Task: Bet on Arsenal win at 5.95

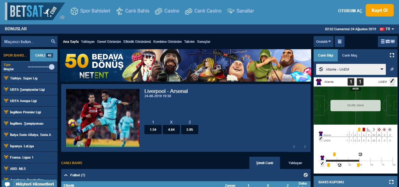Action: pos(190,130)
